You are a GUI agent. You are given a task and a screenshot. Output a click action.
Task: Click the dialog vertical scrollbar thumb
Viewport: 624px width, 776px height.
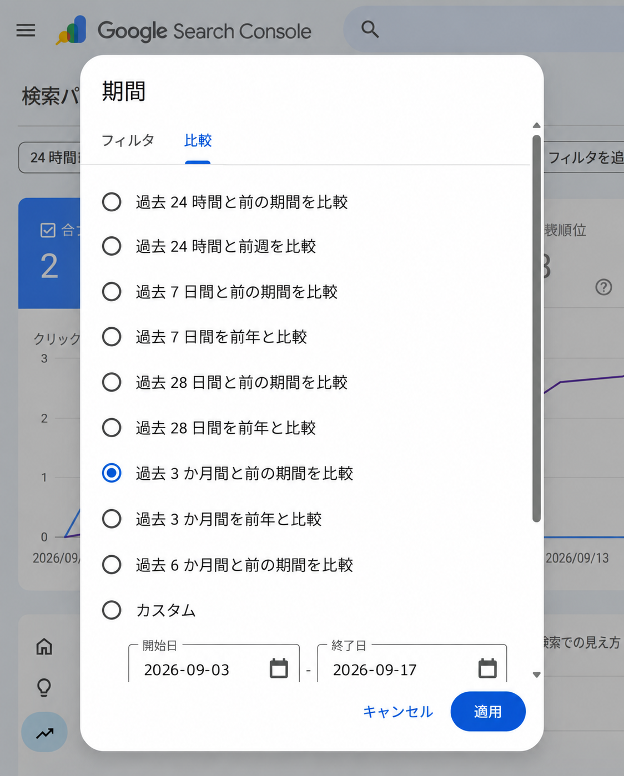coord(536,328)
